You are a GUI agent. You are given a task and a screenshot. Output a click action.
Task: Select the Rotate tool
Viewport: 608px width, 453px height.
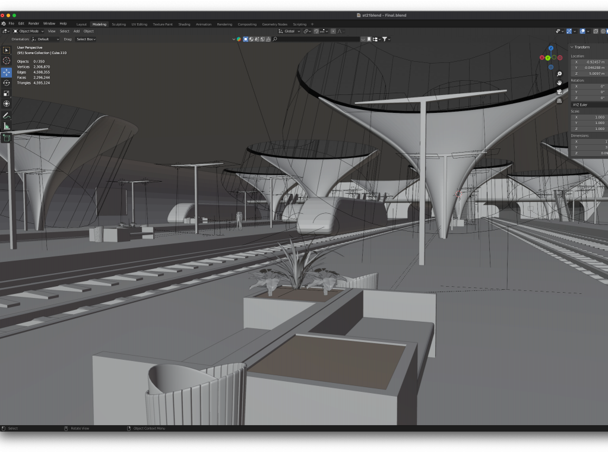(7, 83)
